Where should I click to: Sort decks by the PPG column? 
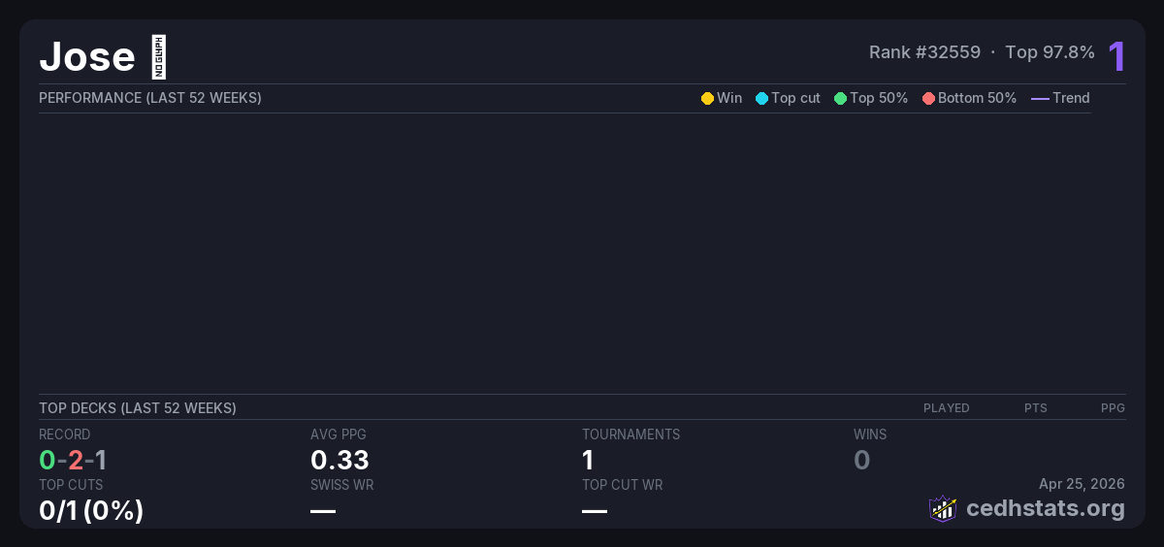[x=1113, y=408]
